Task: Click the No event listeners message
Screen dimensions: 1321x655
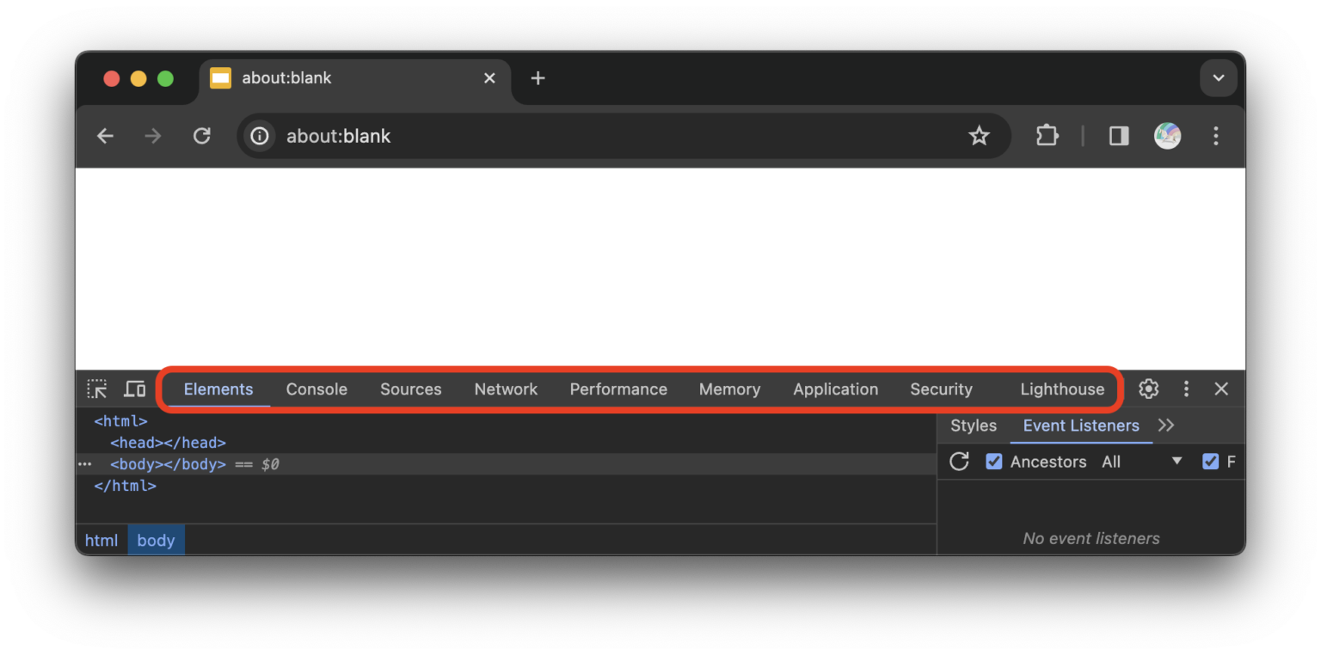Action: 1091,539
